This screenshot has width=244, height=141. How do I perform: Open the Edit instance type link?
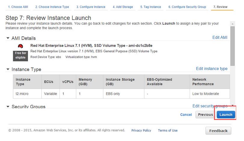click(212, 69)
